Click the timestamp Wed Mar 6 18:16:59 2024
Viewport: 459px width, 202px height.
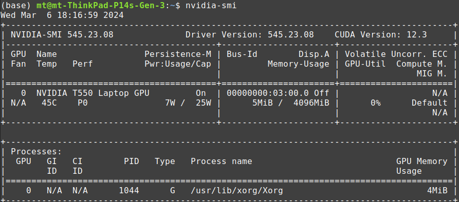point(62,15)
